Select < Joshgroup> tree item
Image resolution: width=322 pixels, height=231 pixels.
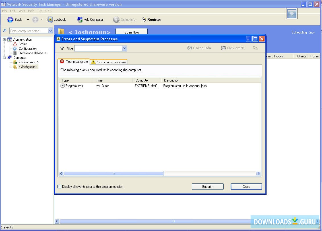[x=28, y=67]
